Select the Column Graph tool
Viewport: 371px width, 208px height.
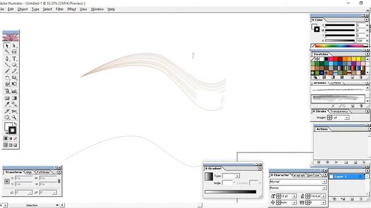14,91
